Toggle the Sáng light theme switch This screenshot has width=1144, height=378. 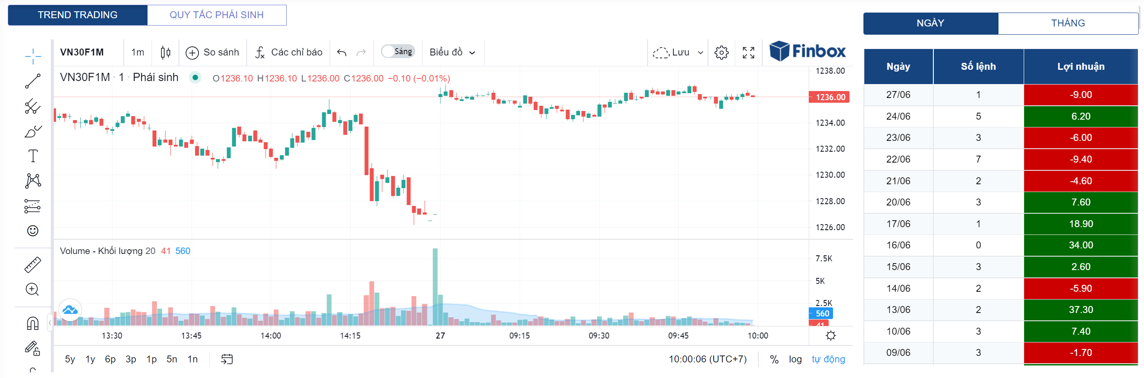(x=397, y=52)
